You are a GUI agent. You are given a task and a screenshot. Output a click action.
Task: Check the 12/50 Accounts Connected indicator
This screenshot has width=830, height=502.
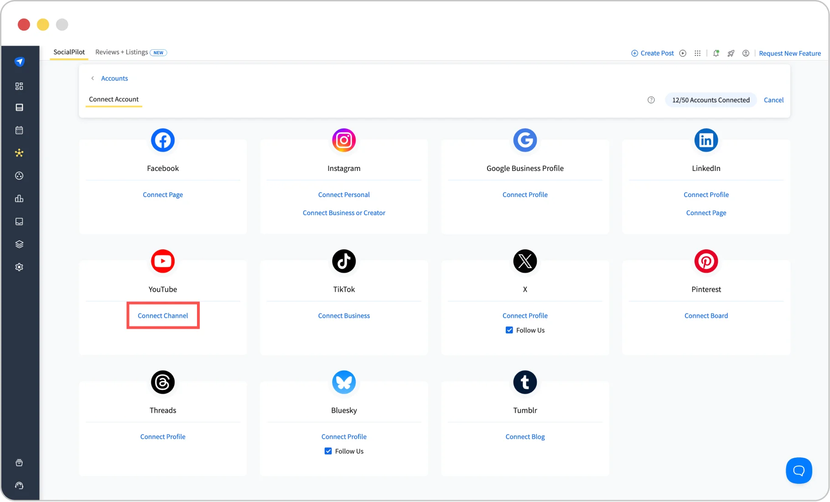(x=711, y=100)
